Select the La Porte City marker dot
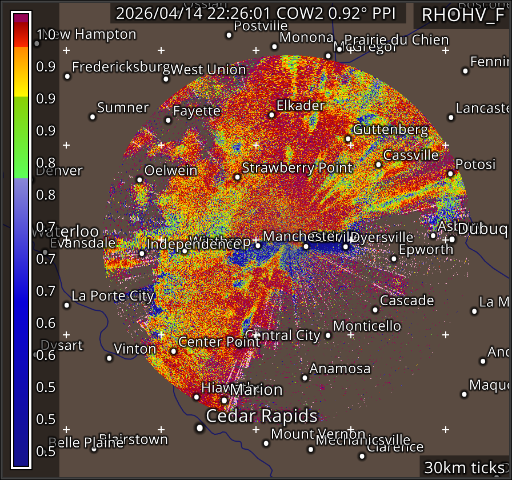Image resolution: width=512 pixels, height=480 pixels. (67, 305)
